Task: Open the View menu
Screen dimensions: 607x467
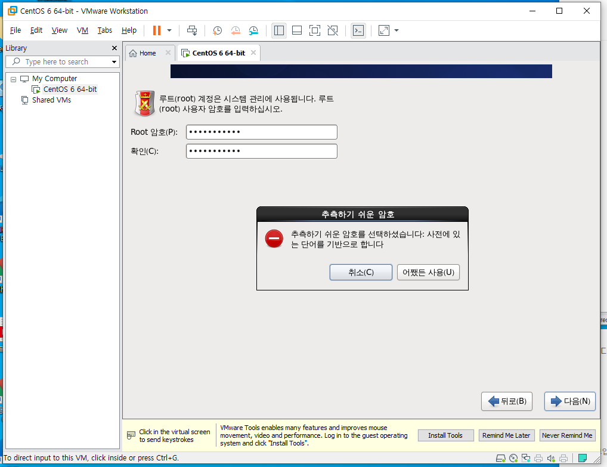Action: (x=60, y=30)
